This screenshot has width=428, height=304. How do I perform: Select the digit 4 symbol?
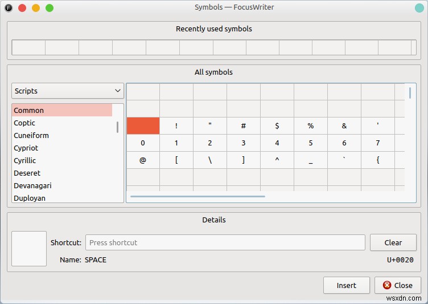click(x=277, y=143)
